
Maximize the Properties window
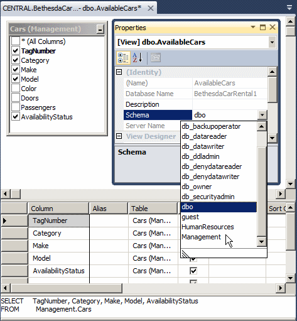click(262, 27)
